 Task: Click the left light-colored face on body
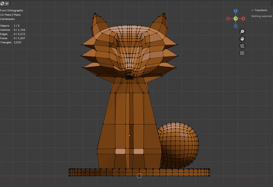coord(120,152)
